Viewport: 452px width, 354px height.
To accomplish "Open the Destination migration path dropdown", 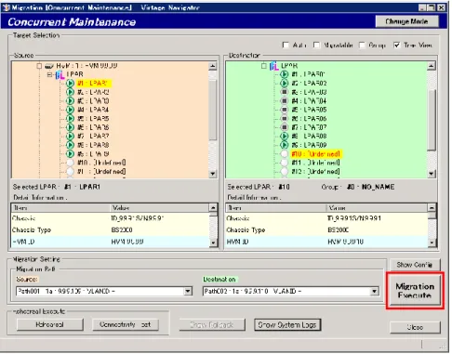I will pyautogui.click(x=375, y=291).
